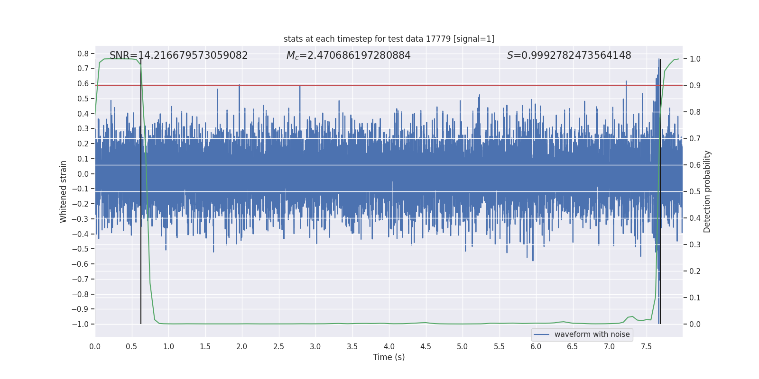
Task: Click the "Detection probability" right axis label
Action: tap(707, 191)
